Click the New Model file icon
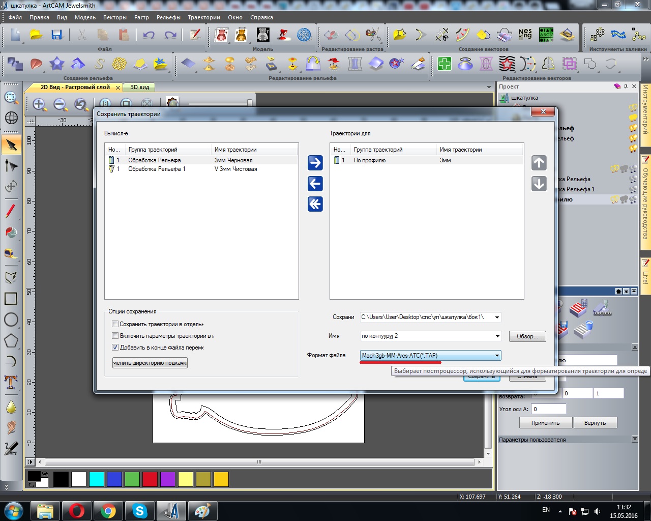 click(15, 35)
